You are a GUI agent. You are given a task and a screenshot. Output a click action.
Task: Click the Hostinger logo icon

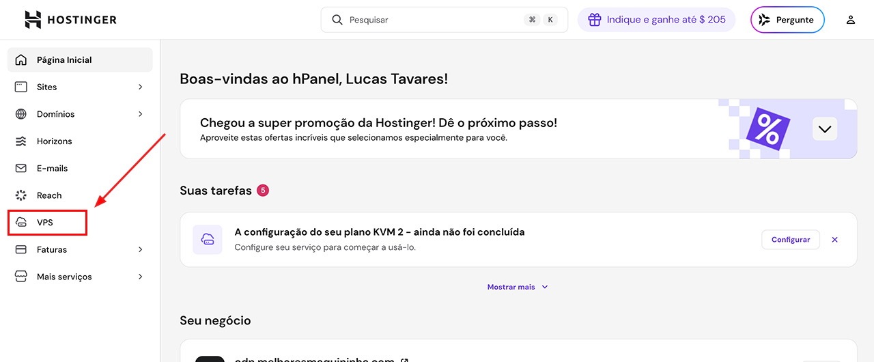click(x=33, y=20)
